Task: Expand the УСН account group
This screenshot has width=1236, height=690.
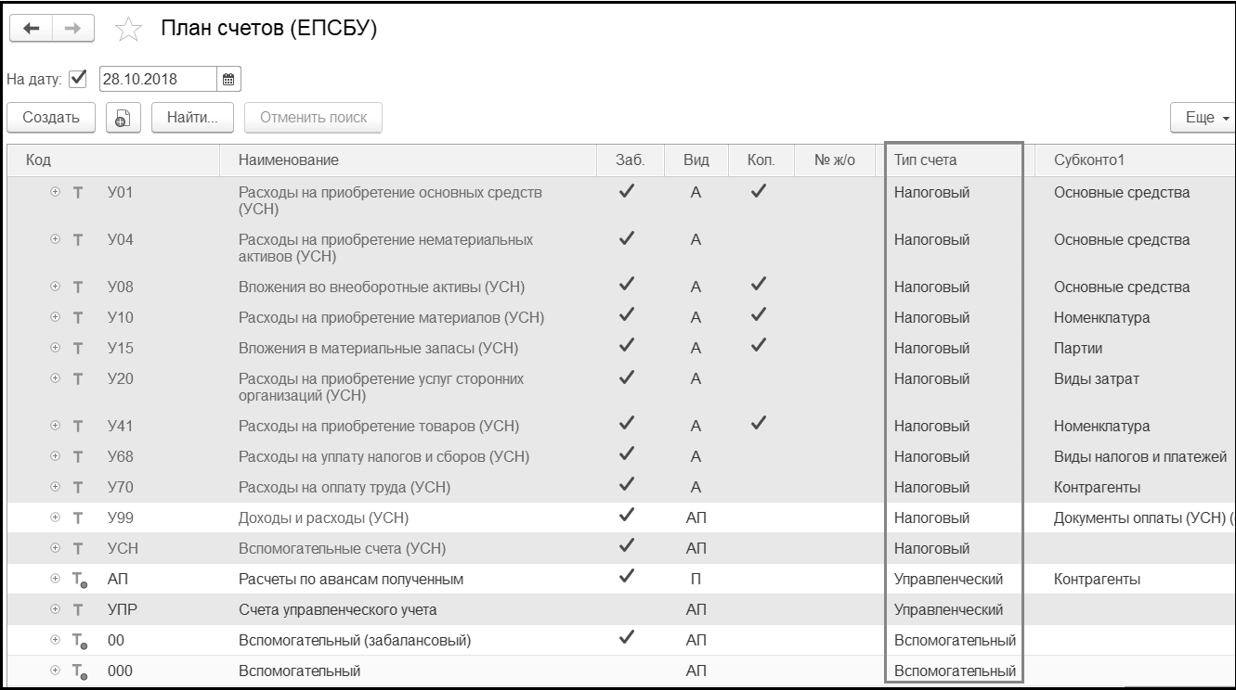Action: [55, 548]
